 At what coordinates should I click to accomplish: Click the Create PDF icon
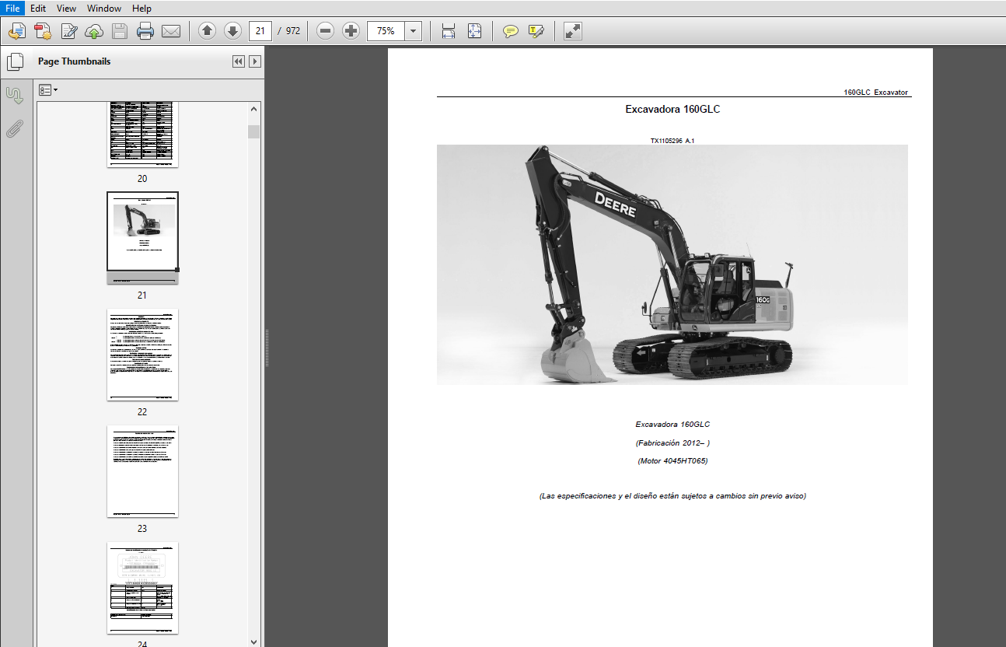coord(43,31)
